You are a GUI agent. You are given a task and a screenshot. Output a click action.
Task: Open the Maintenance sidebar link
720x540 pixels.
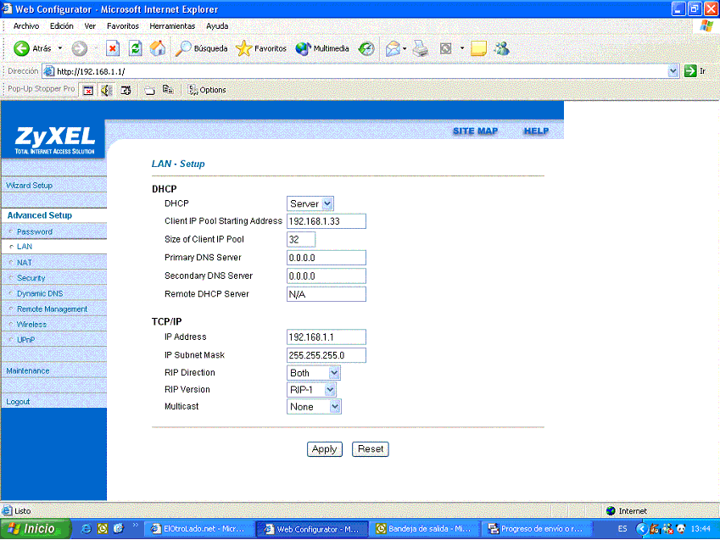[x=28, y=370]
